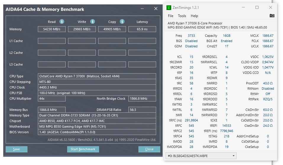Click the Close button in AIDA64
Image resolution: width=283 pixels, height=165 pixels.
point(149,149)
